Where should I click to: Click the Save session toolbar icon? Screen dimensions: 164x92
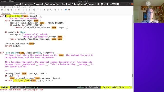[x=48, y=10]
